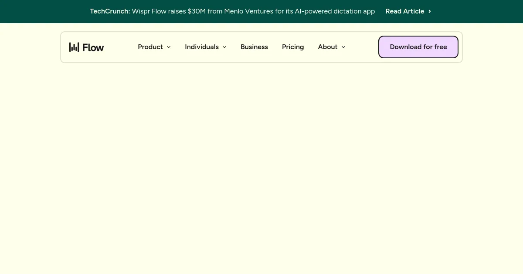523x274 pixels.
Task: Click blank green banner area left of TechCrunch
Action: click(44, 11)
